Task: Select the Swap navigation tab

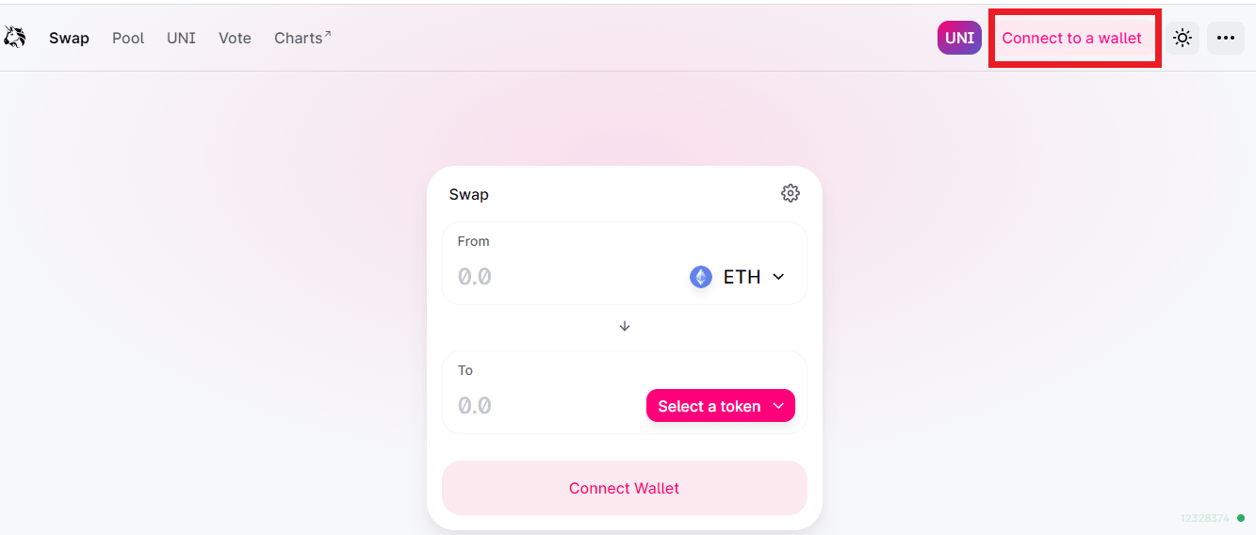Action: (x=69, y=38)
